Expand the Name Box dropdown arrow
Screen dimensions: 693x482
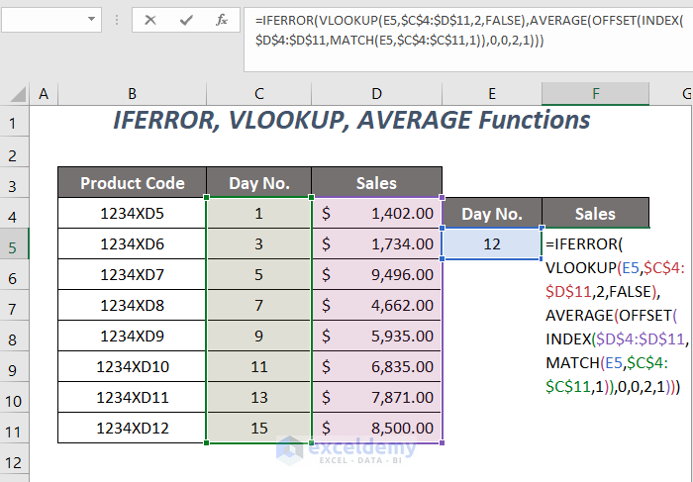click(x=92, y=19)
